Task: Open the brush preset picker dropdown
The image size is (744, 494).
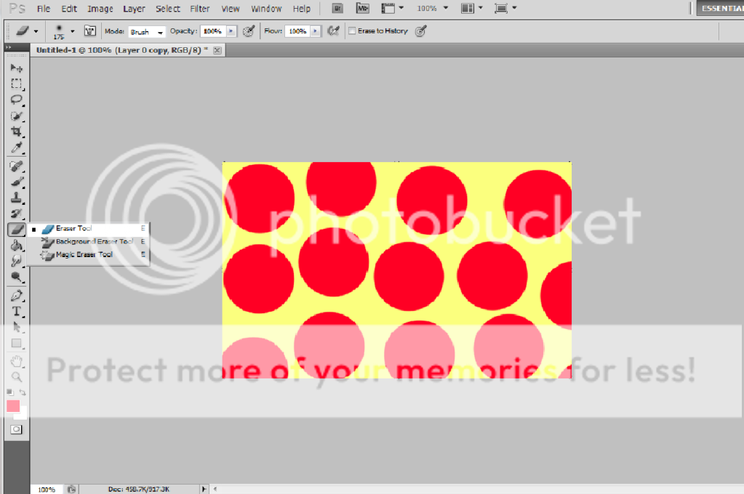Action: pos(72,31)
